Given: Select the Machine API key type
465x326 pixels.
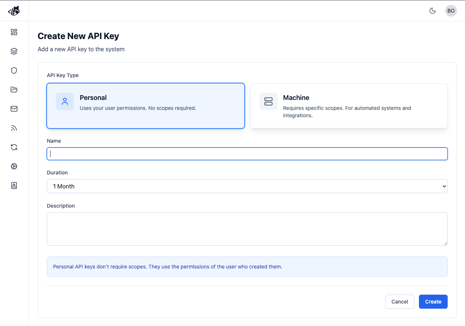Looking at the screenshot, I should 349,106.
